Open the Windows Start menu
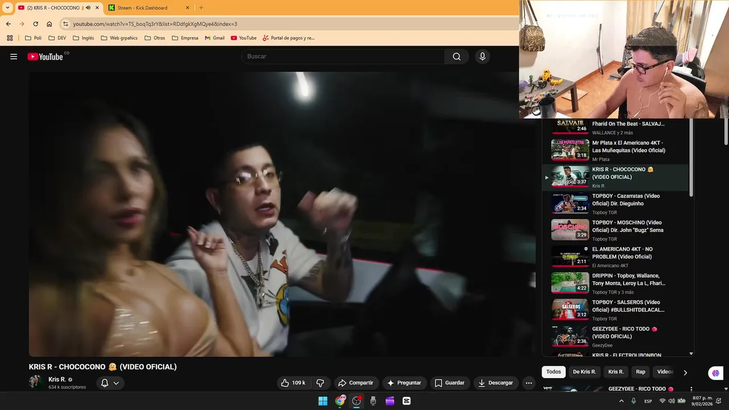This screenshot has width=729, height=410. 323,401
